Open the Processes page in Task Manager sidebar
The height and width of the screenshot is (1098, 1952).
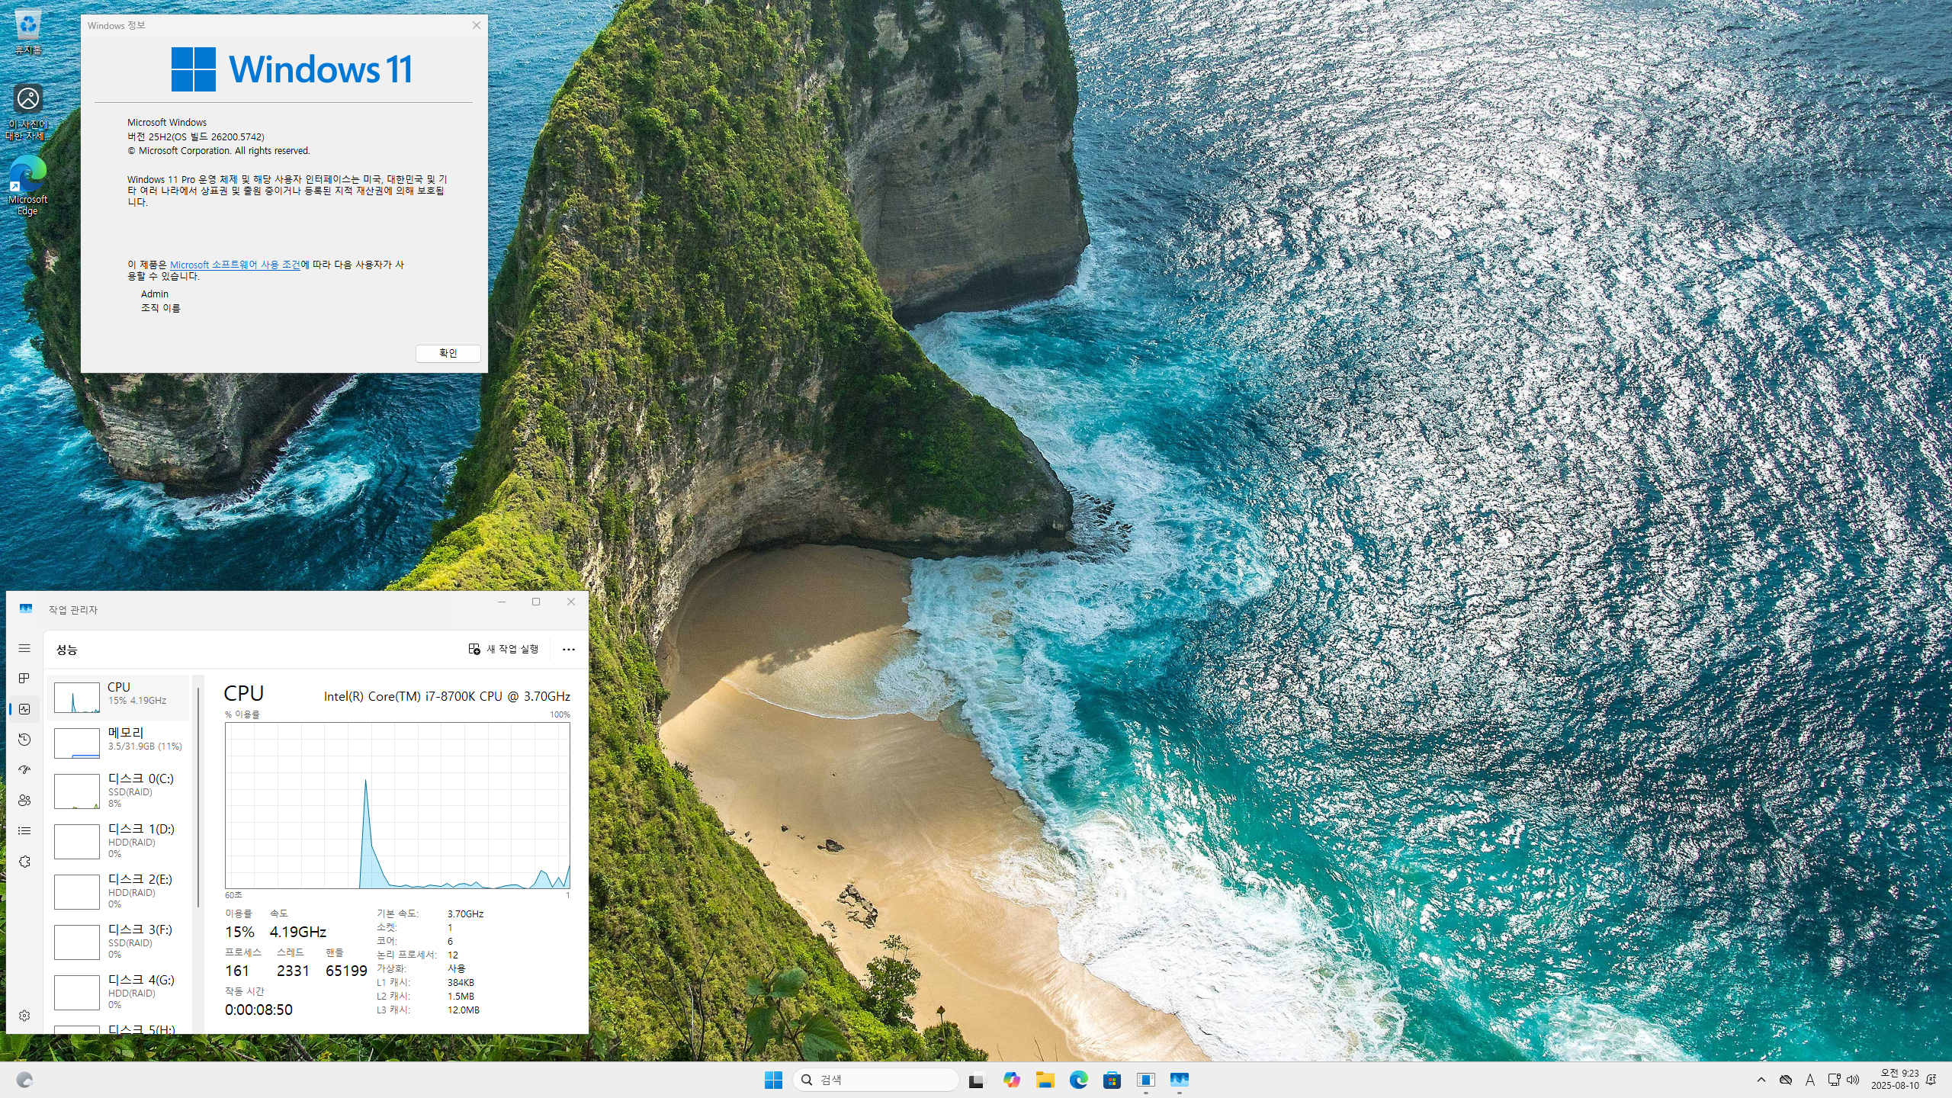click(x=24, y=679)
